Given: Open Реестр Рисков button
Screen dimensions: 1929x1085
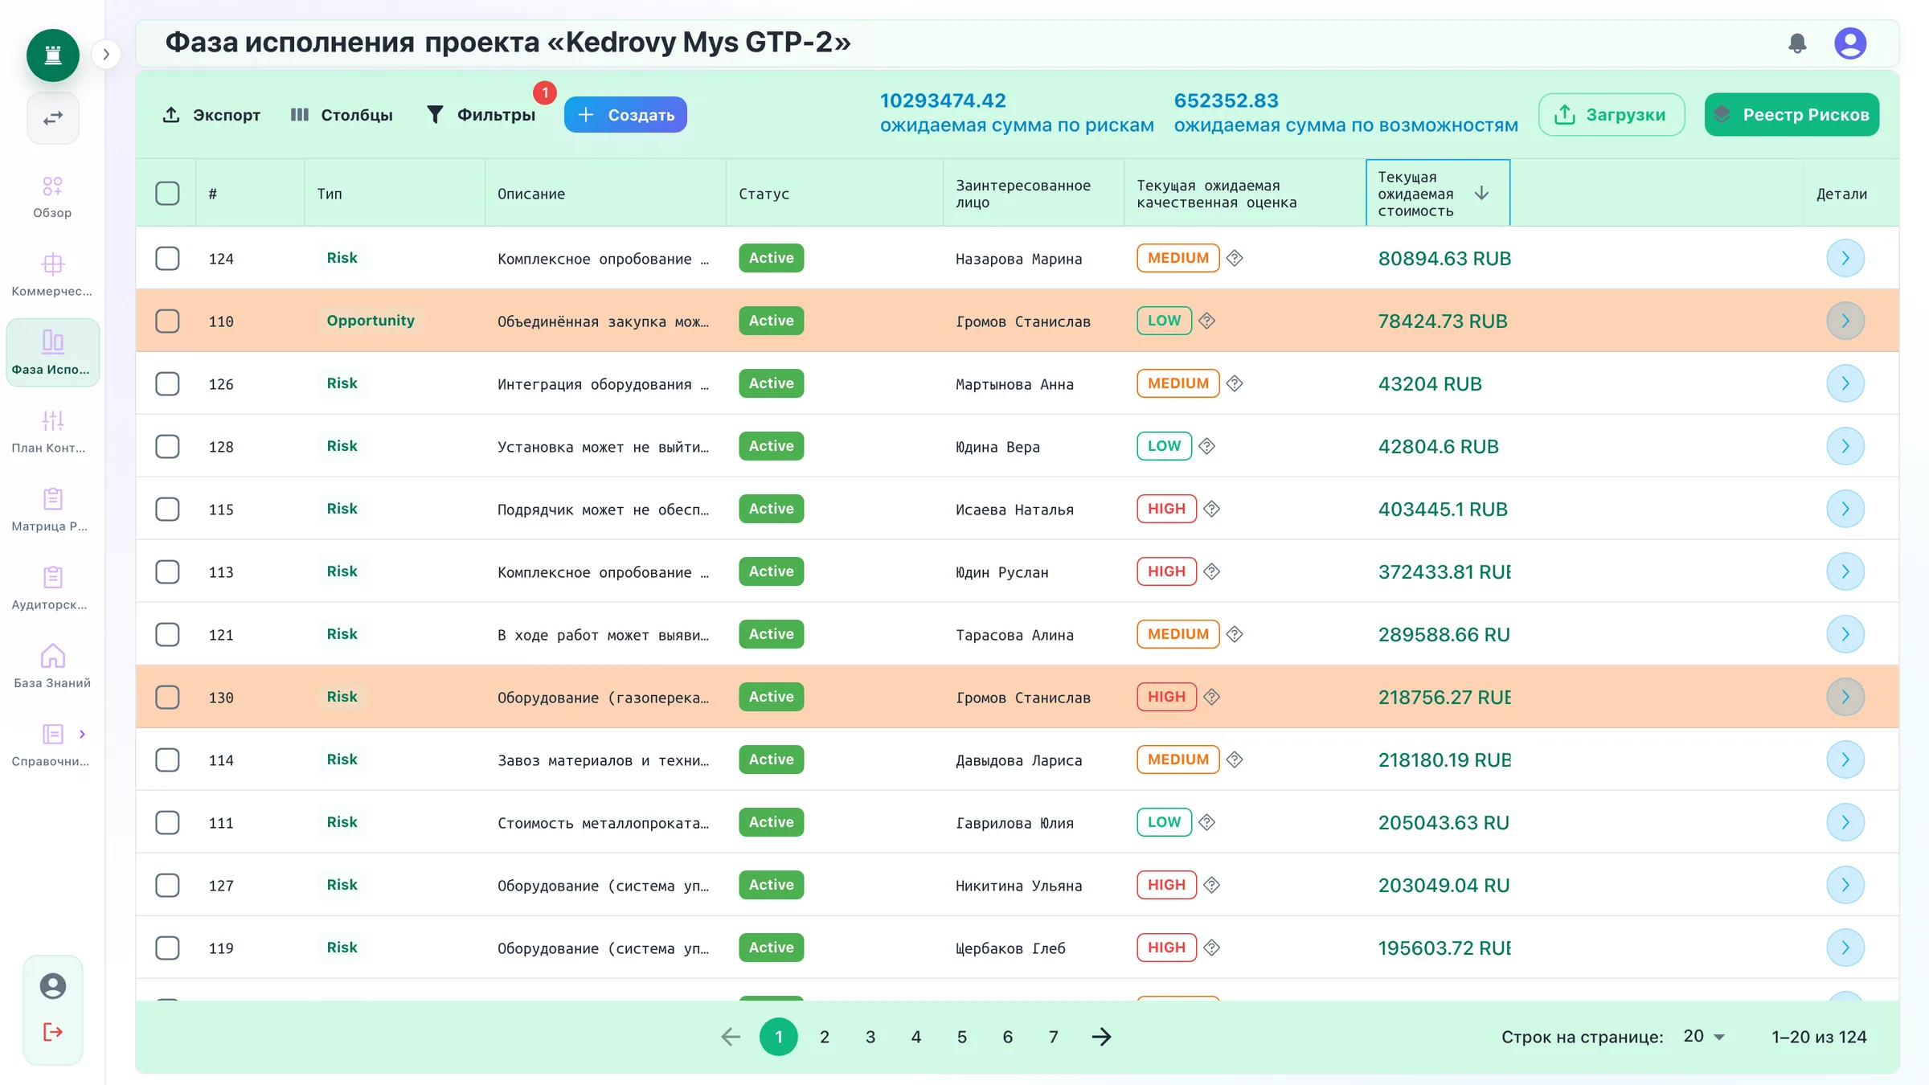Looking at the screenshot, I should 1792,115.
